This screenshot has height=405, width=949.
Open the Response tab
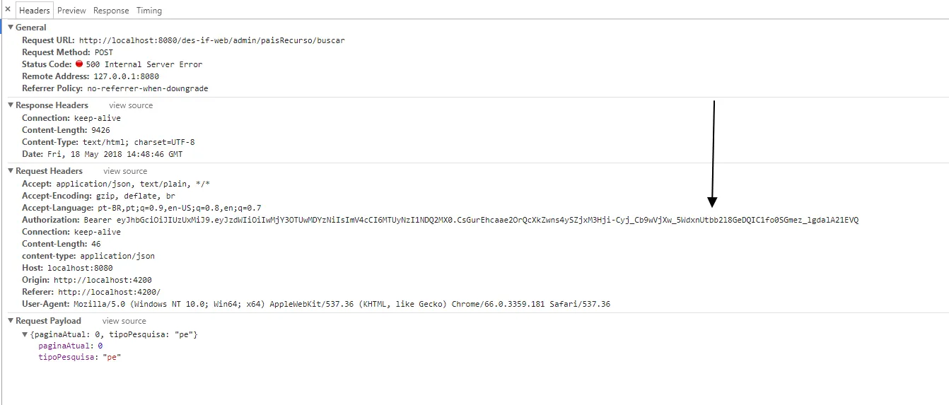pos(111,11)
